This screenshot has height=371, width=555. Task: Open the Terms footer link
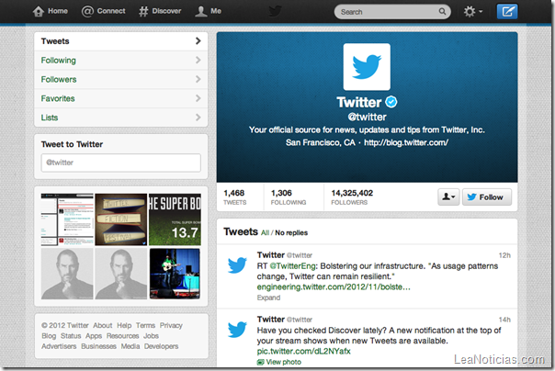click(x=145, y=325)
